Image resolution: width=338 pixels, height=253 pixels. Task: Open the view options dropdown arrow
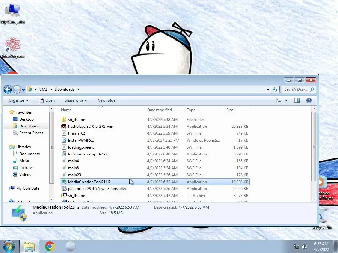pyautogui.click(x=286, y=100)
